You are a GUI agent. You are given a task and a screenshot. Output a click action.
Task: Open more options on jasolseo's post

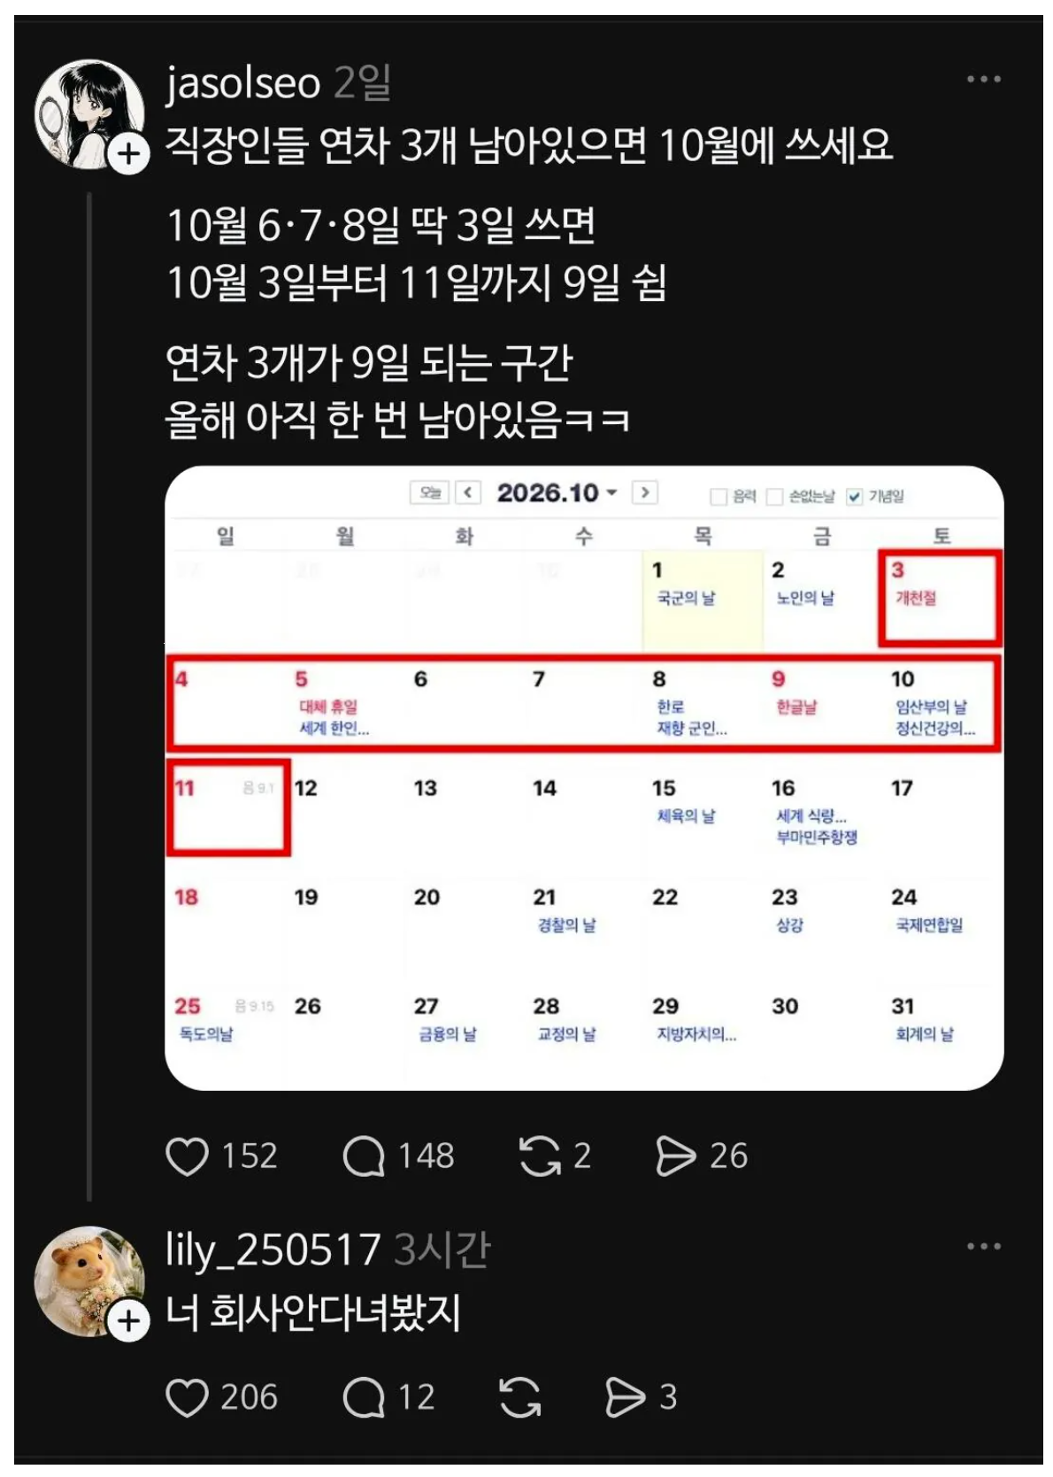point(984,80)
